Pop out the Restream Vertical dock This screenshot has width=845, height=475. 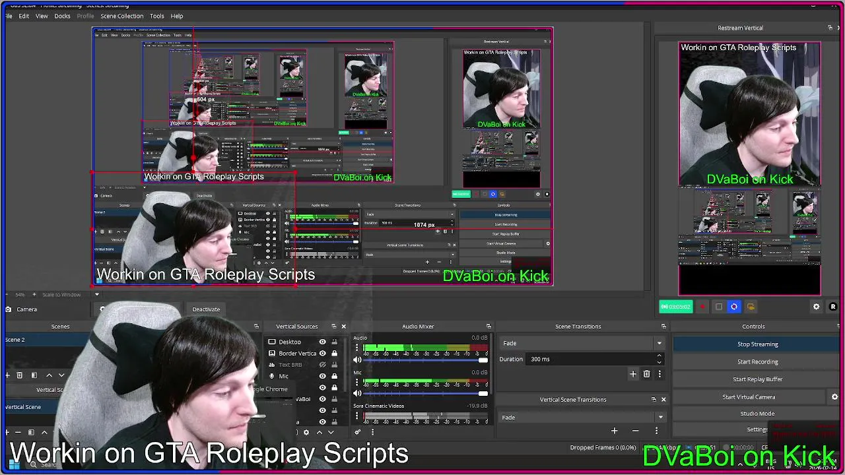point(830,28)
